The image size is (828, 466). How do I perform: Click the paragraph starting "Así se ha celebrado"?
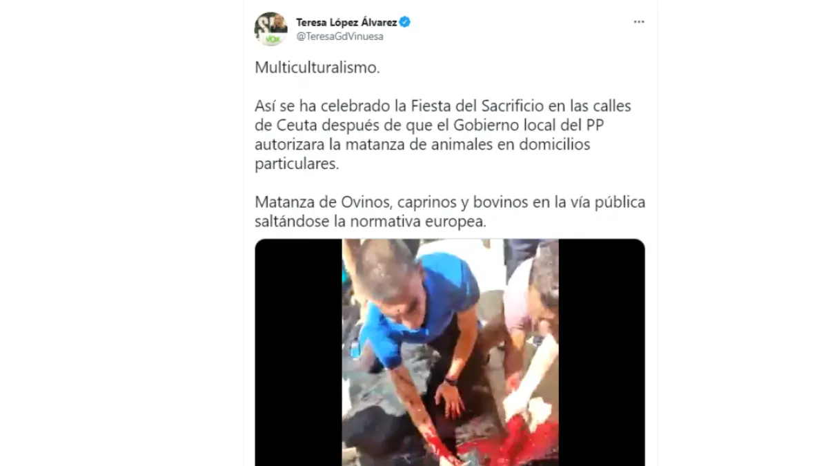tap(443, 135)
